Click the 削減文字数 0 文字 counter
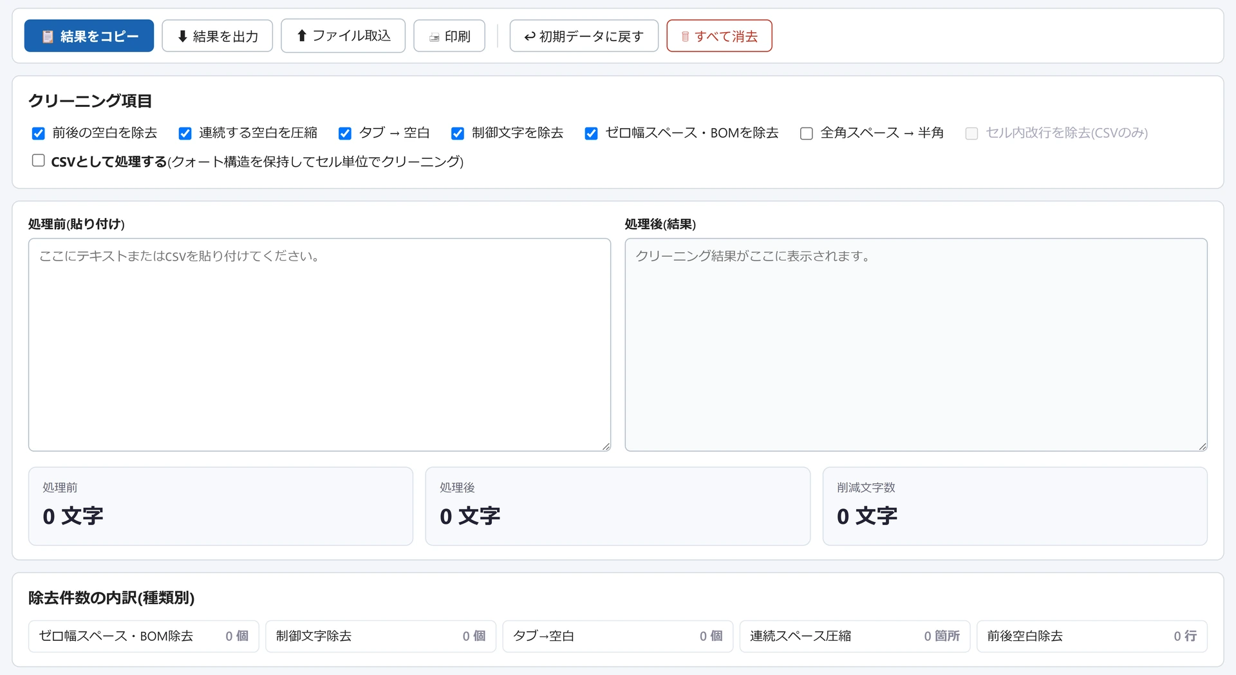The width and height of the screenshot is (1236, 675). click(1015, 506)
